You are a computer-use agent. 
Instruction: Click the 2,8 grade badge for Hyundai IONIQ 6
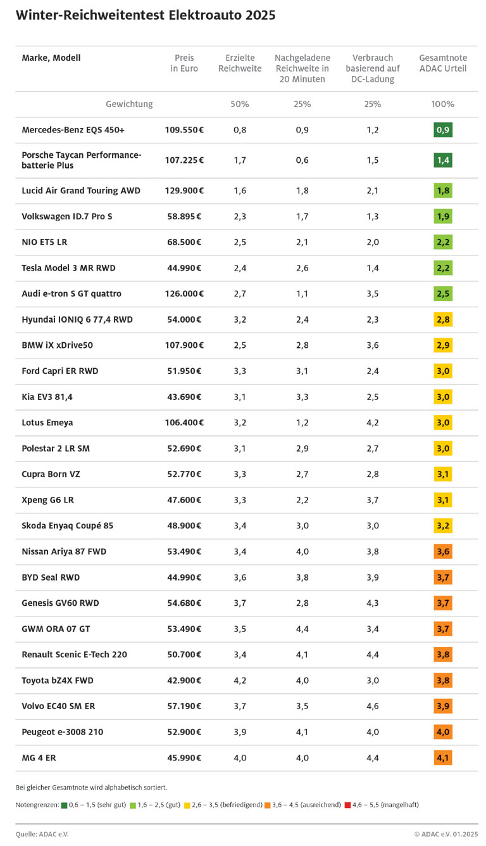tap(443, 320)
